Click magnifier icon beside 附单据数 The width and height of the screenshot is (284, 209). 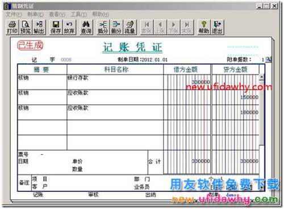click(x=268, y=59)
